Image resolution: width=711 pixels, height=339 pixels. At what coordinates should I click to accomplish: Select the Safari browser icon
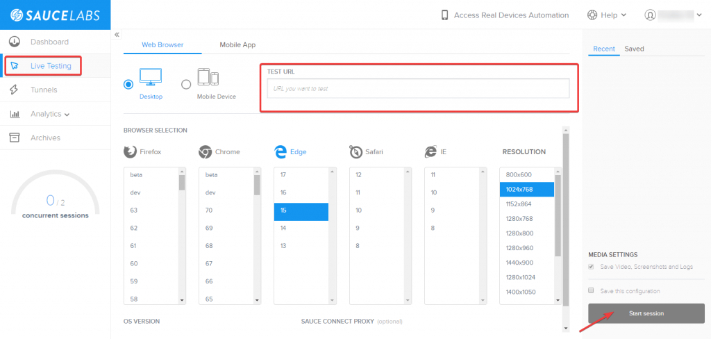coord(355,151)
